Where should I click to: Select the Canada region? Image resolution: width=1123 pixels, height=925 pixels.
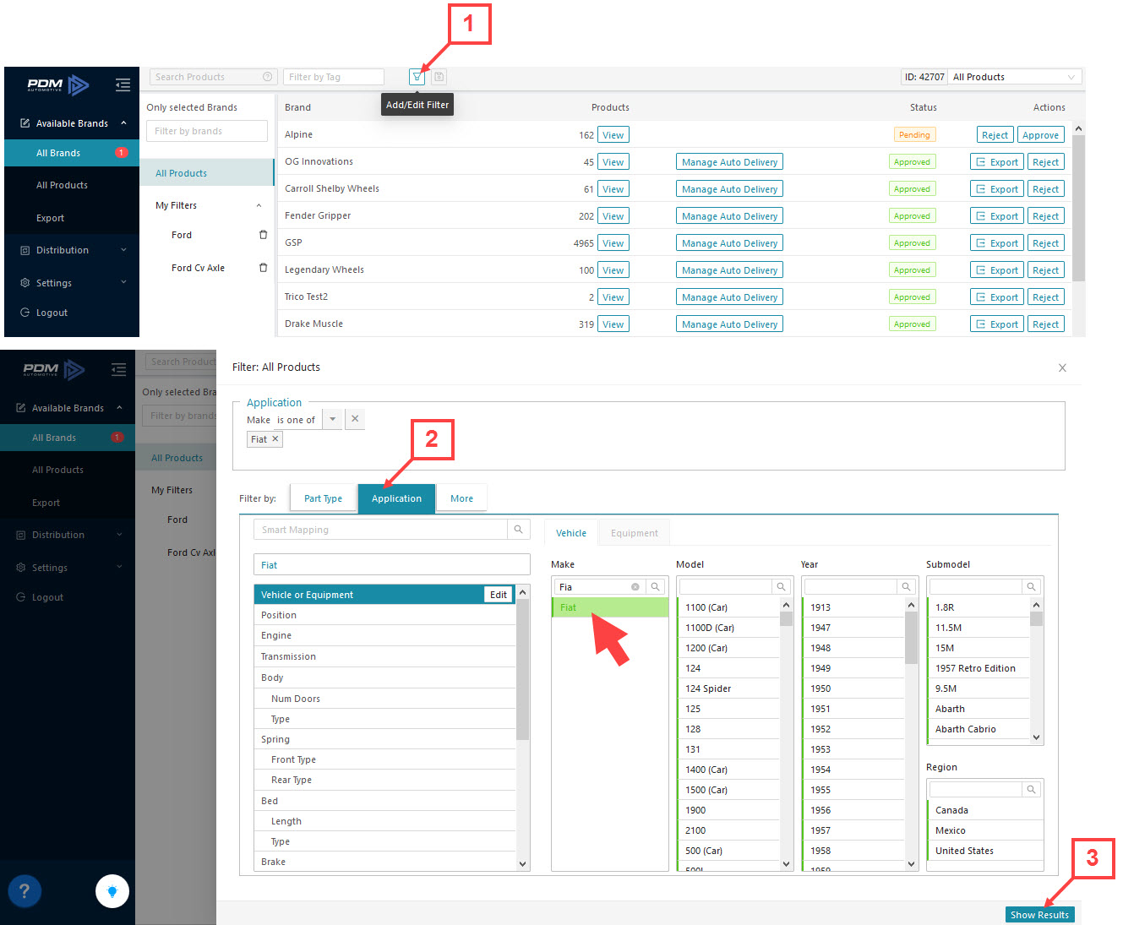coord(985,810)
